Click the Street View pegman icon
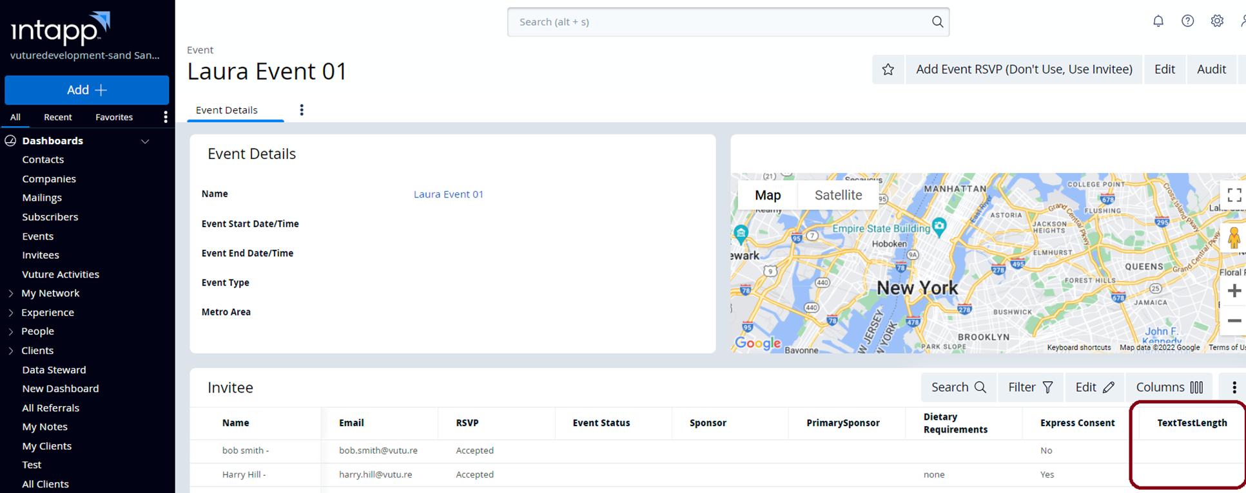This screenshot has width=1246, height=493. (1234, 237)
